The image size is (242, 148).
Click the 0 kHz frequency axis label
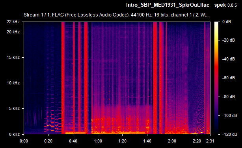point(14,134)
